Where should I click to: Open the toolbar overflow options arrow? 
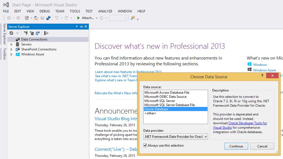point(138,19)
